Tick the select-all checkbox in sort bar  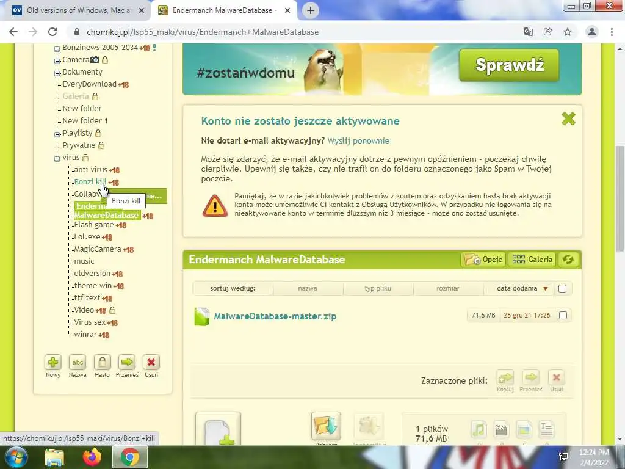tap(562, 288)
